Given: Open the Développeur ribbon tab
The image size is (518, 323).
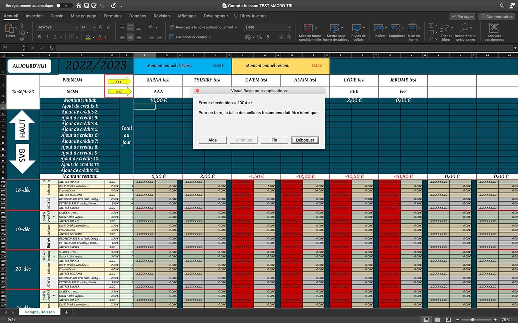Looking at the screenshot, I should point(216,15).
